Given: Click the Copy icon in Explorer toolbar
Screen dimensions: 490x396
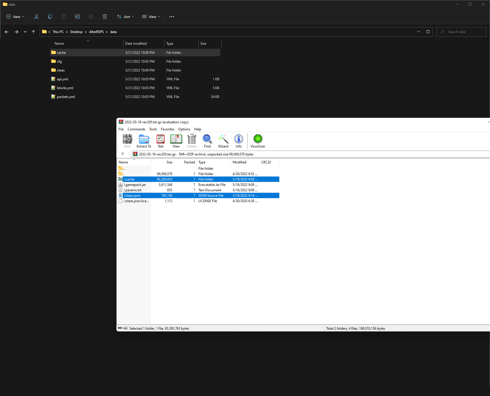Looking at the screenshot, I should [50, 17].
